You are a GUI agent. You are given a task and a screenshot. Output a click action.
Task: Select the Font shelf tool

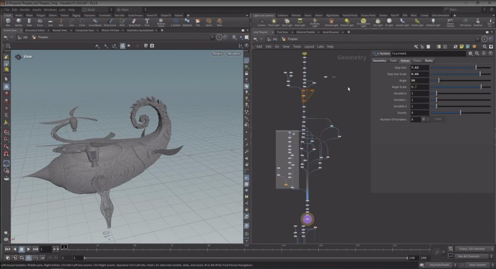147,22
